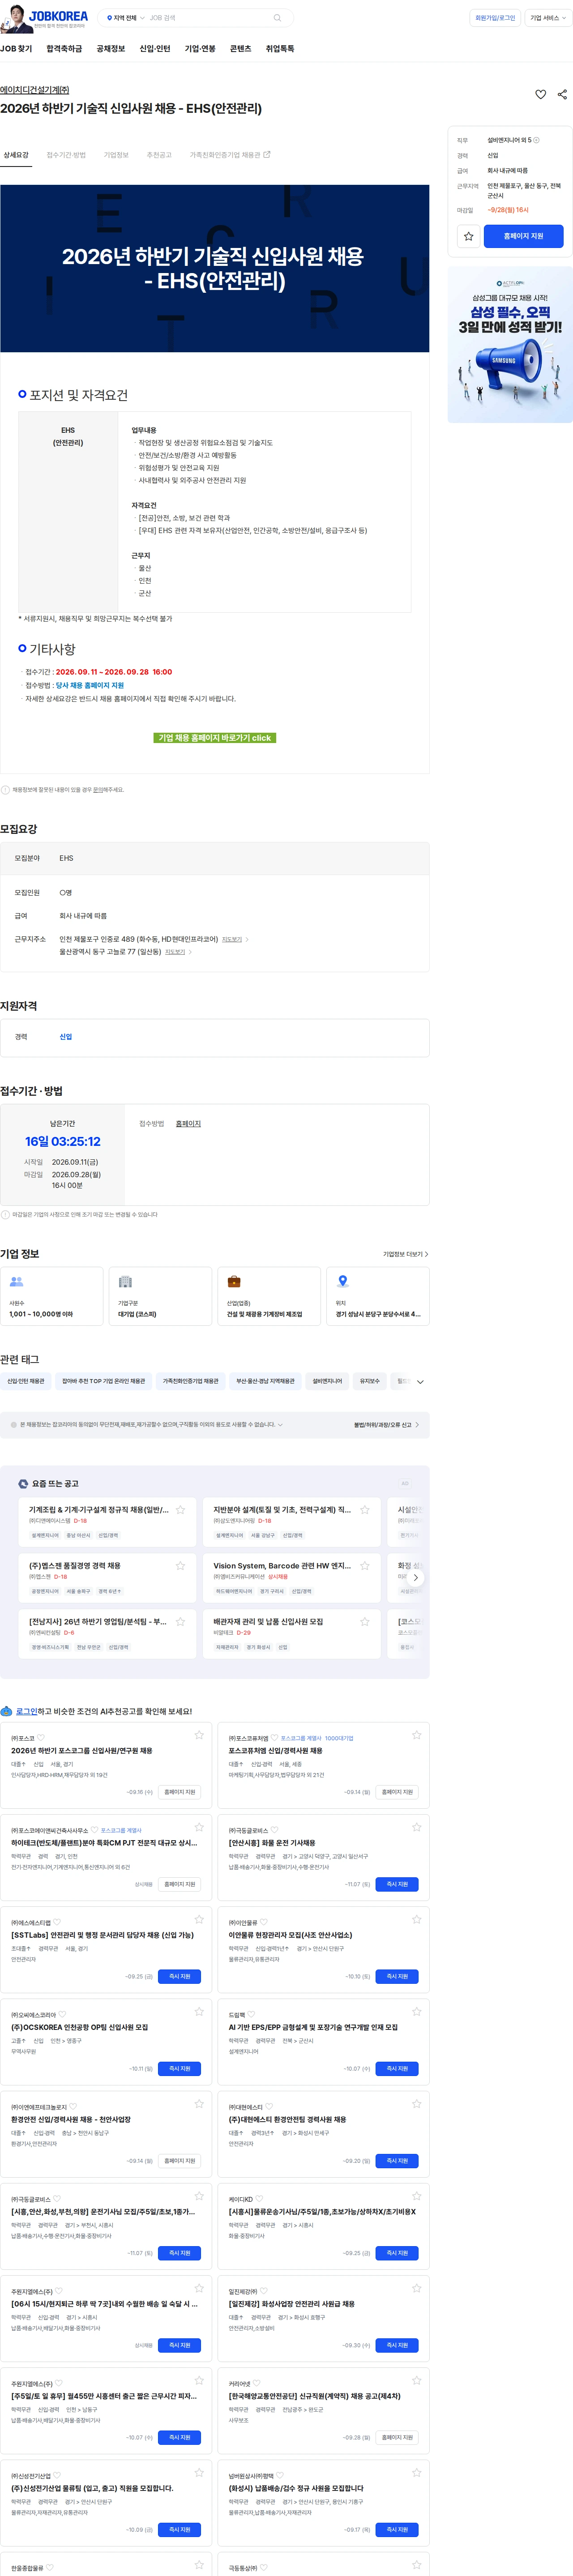Viewport: 573px width, 2576px height.
Task: Select the 부산·울산·경남 지역채용관 tag
Action: pyautogui.click(x=265, y=1381)
